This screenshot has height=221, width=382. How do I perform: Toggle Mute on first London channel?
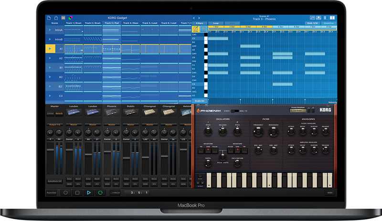(x=78, y=179)
